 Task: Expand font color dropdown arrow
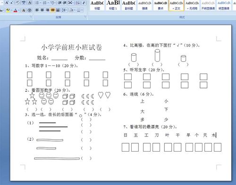(x=19, y=10)
